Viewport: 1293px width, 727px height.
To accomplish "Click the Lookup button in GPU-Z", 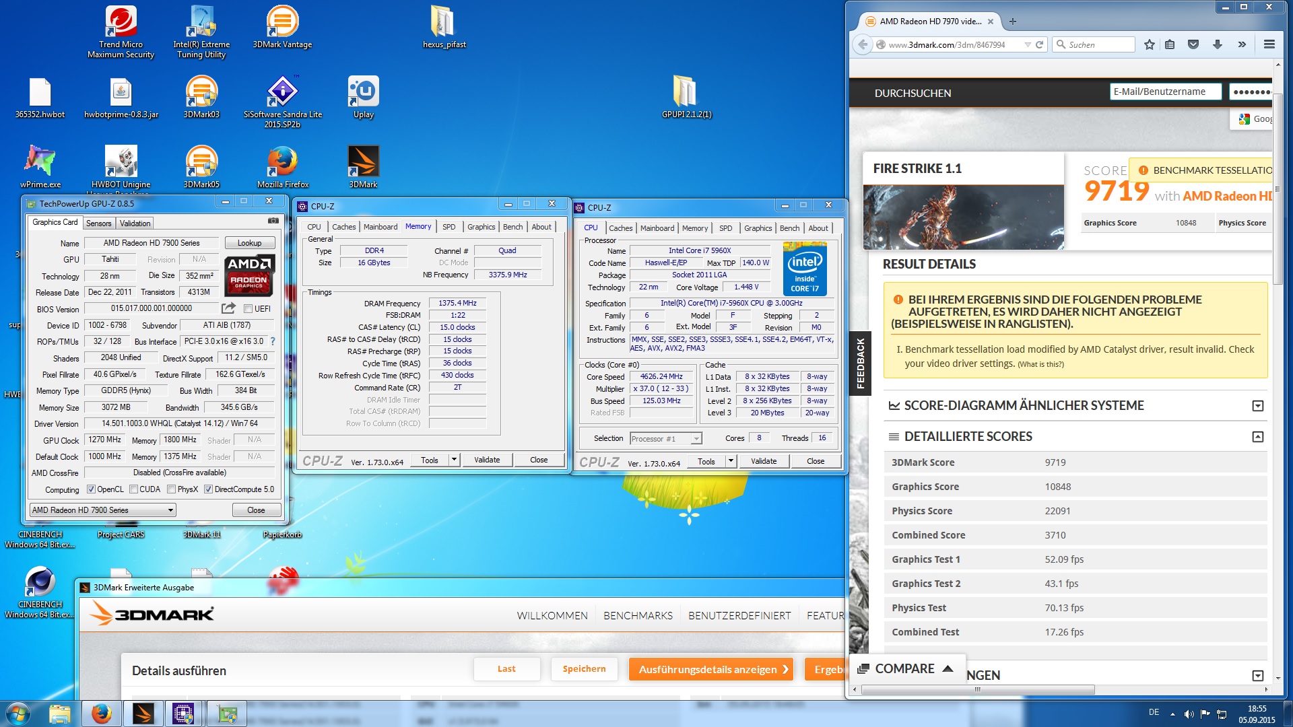I will coord(249,243).
